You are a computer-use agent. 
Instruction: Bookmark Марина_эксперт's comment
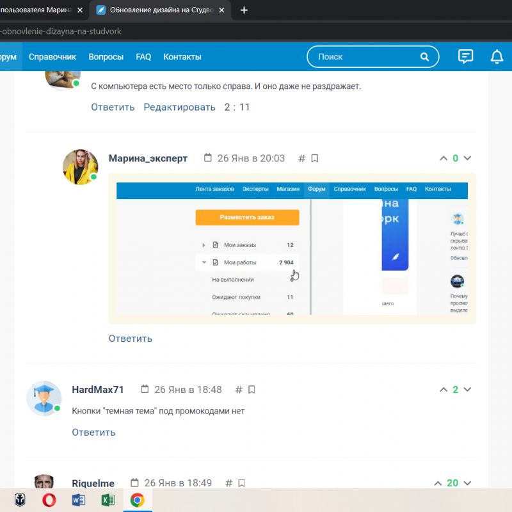[315, 159]
